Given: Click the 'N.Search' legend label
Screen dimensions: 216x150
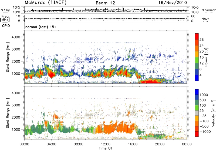Looking at the screenshot, I should tap(208, 10).
